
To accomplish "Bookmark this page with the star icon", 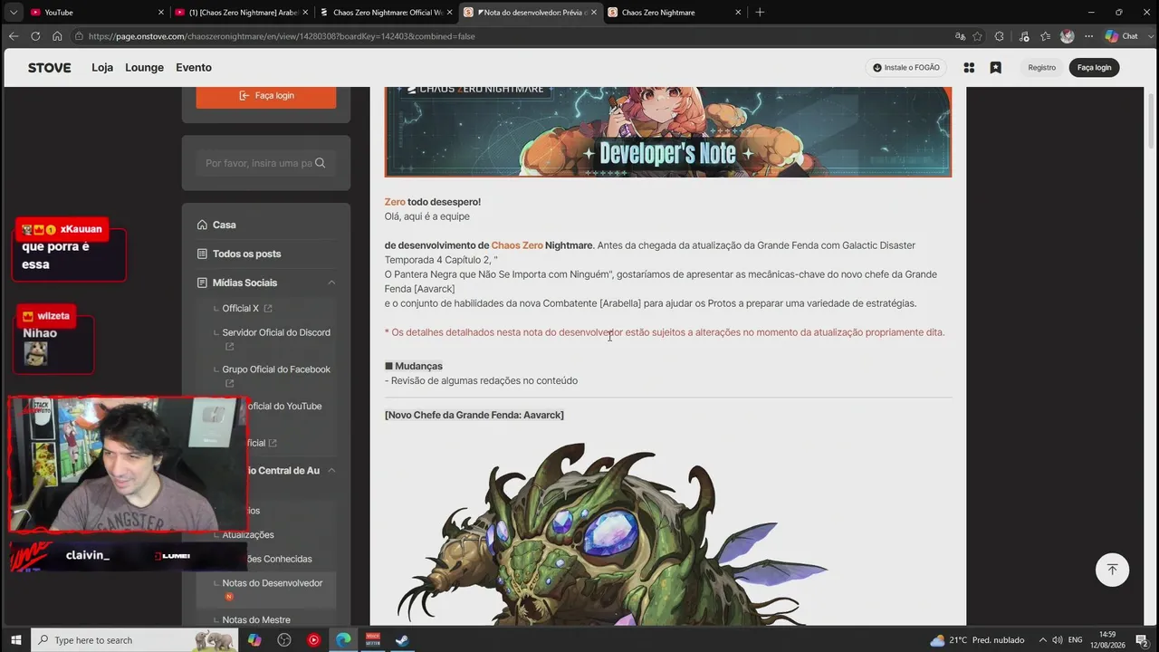I will pos(978,36).
